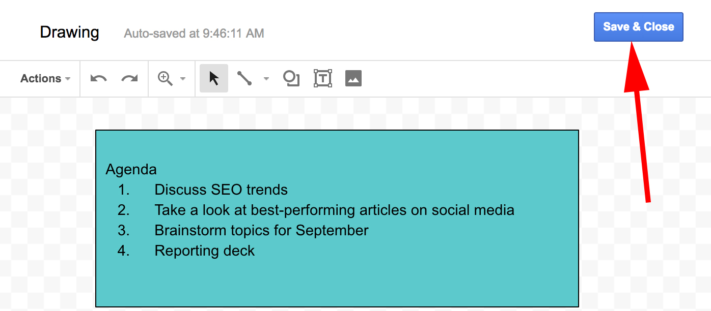Select the Zoom magnifier tool
This screenshot has height=311, width=711.
pos(165,79)
